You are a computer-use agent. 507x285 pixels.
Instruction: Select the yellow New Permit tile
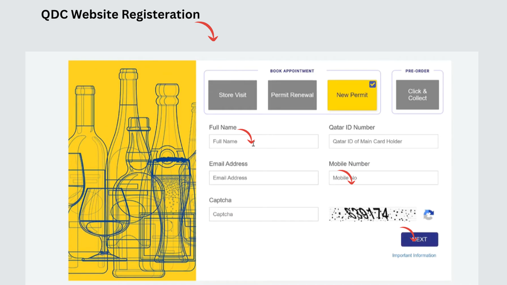pos(352,95)
